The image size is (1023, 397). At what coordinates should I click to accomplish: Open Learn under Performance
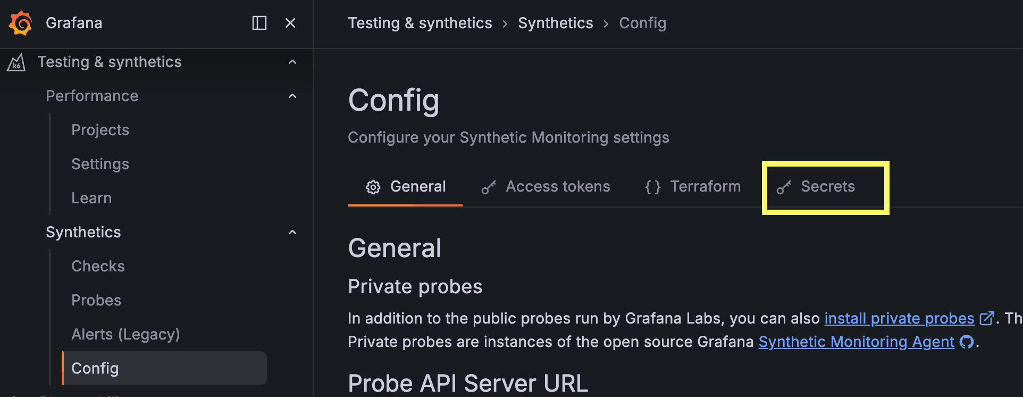click(91, 198)
